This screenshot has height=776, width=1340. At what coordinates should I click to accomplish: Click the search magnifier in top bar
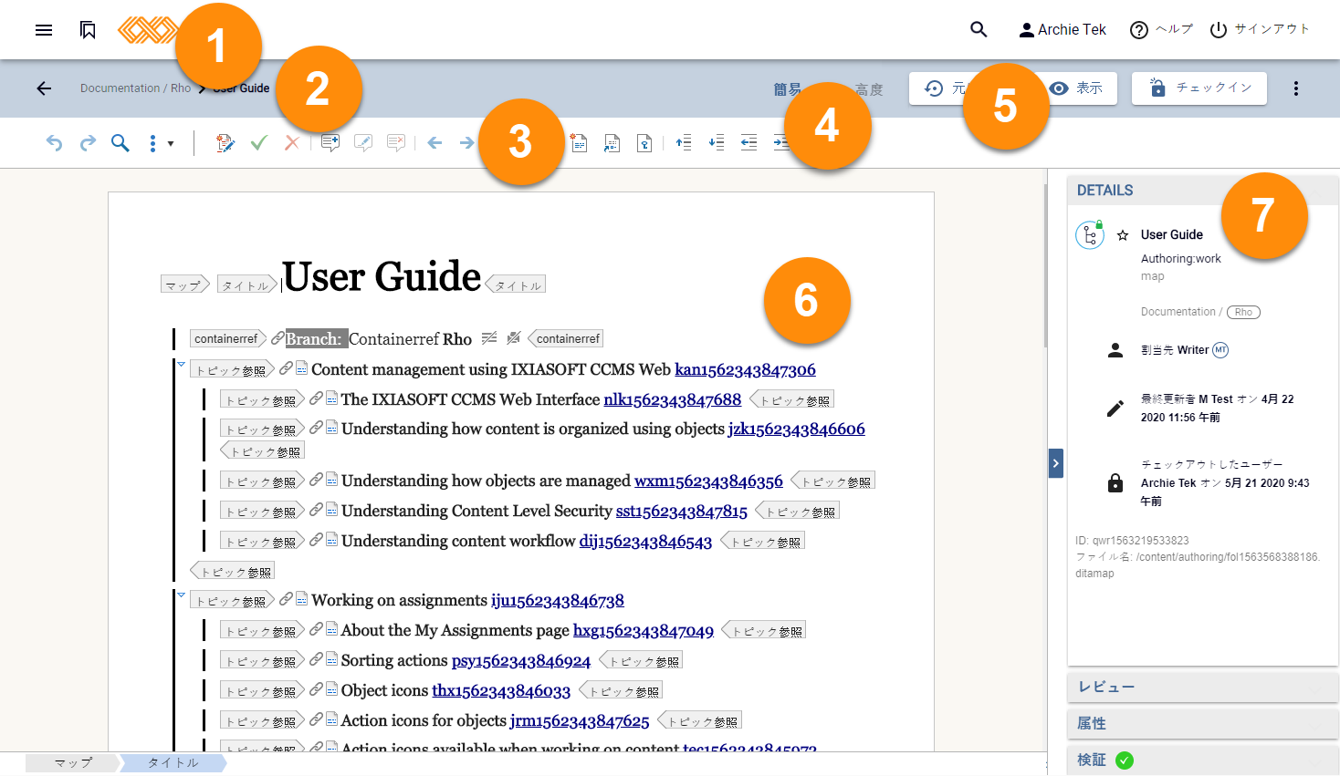tap(979, 29)
